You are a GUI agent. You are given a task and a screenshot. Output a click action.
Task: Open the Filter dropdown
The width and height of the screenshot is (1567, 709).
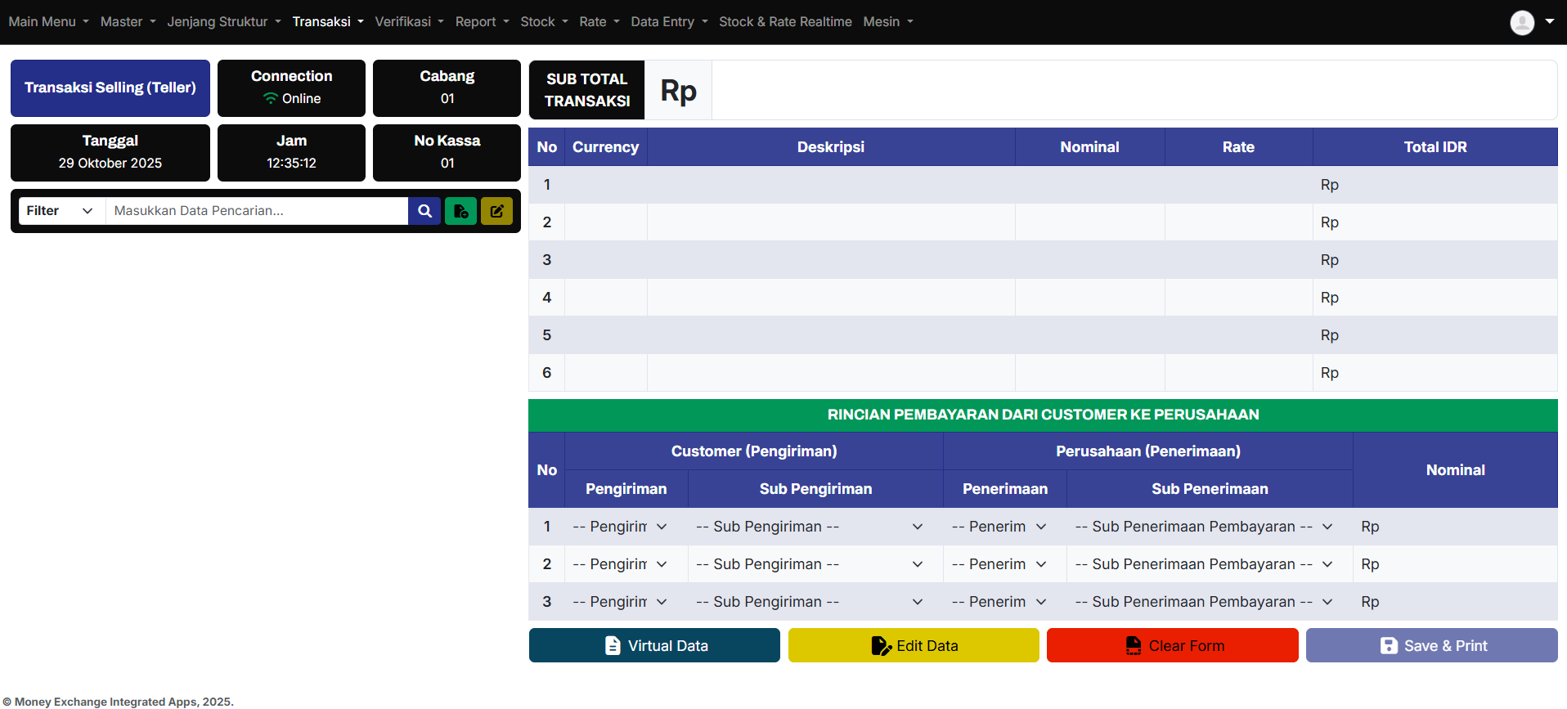coord(61,211)
